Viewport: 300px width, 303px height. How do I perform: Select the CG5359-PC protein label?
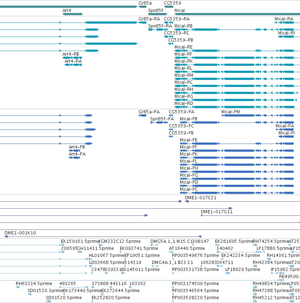click(x=181, y=126)
